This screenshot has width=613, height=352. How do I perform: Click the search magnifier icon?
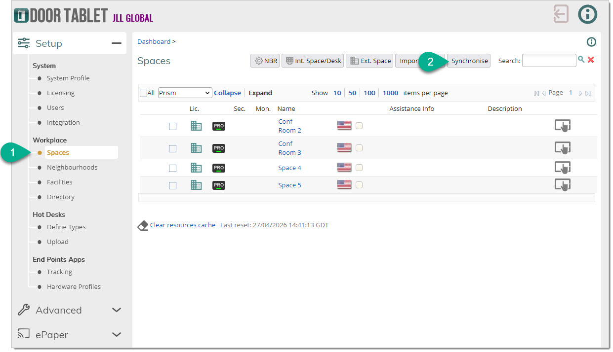pos(581,60)
